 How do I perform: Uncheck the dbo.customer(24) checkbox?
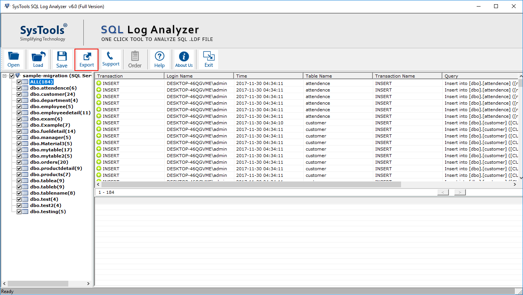[19, 94]
